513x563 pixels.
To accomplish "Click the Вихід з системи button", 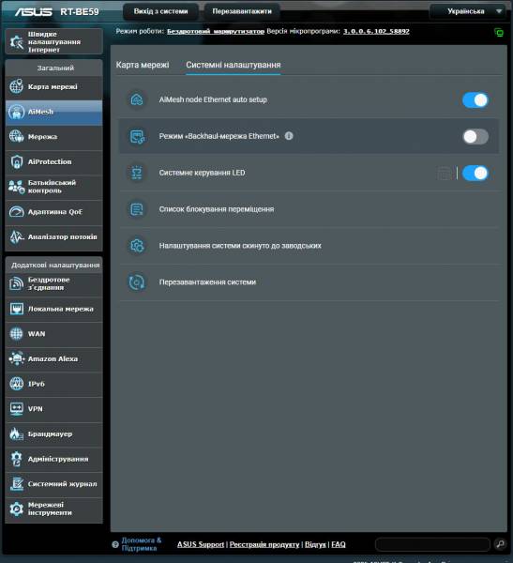I will pyautogui.click(x=160, y=11).
